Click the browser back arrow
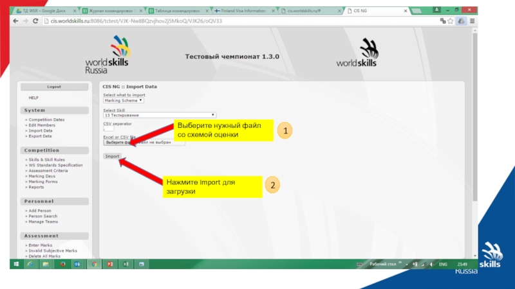The image size is (515, 289). tap(15, 21)
